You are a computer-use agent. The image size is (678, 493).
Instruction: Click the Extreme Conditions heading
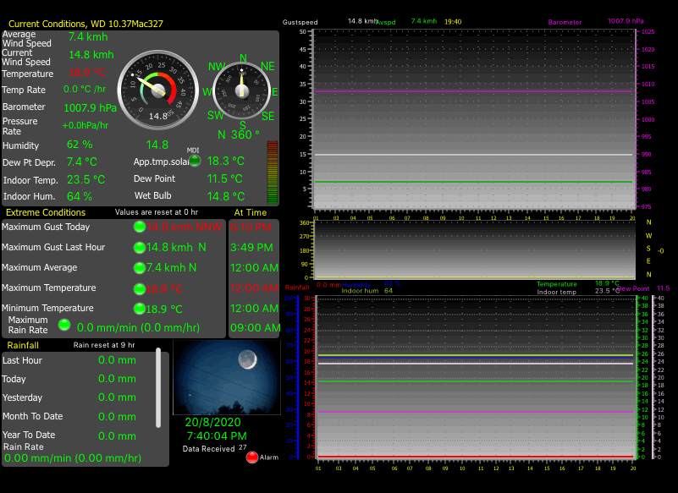[x=46, y=212]
